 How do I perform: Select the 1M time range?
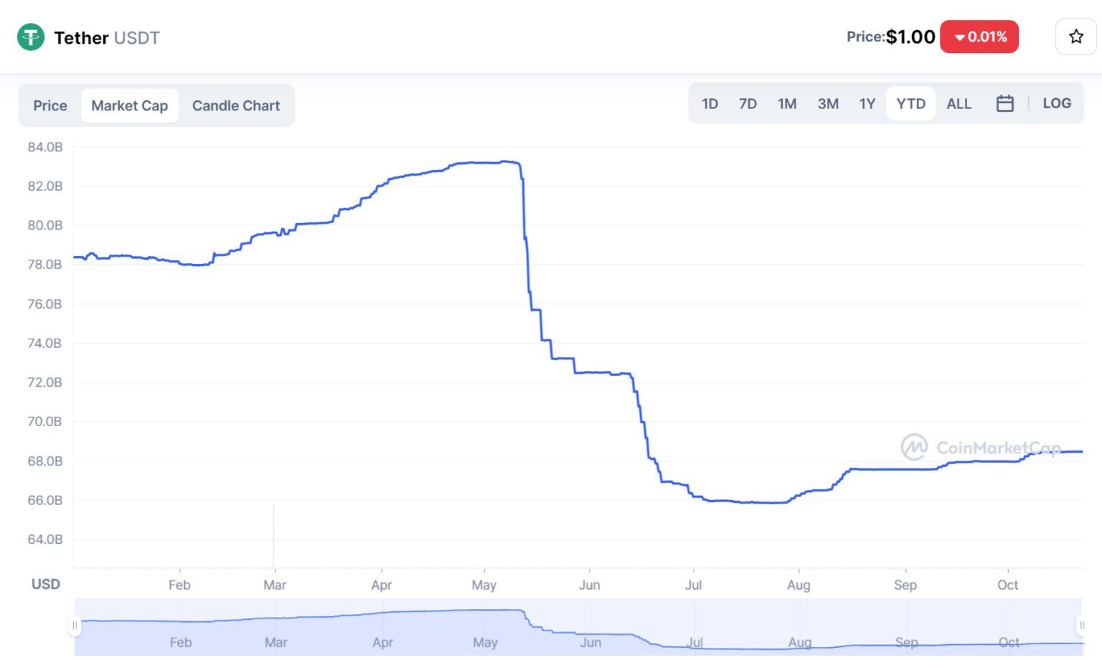point(787,104)
